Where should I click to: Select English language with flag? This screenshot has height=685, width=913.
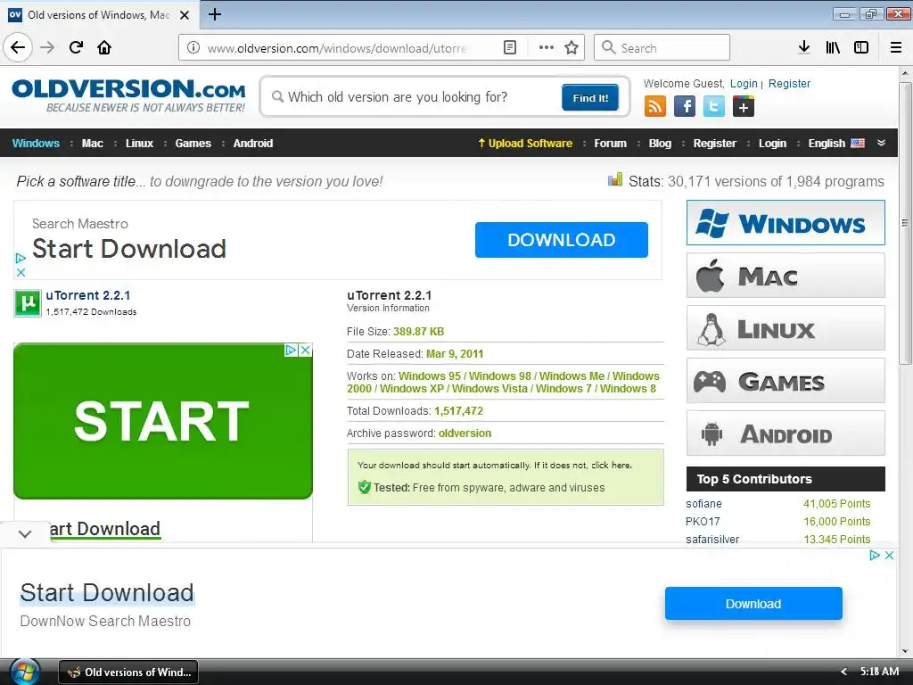click(836, 144)
